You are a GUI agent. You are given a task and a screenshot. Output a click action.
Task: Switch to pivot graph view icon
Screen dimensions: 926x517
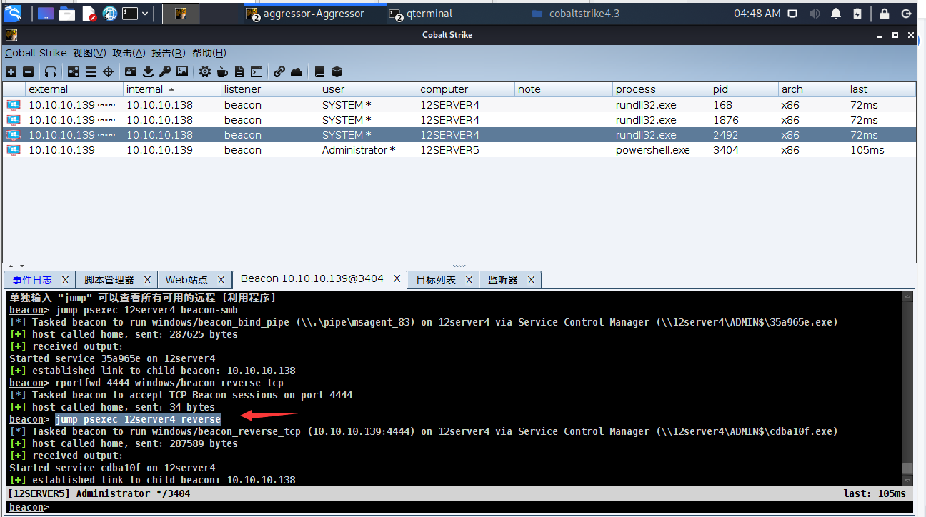(74, 71)
